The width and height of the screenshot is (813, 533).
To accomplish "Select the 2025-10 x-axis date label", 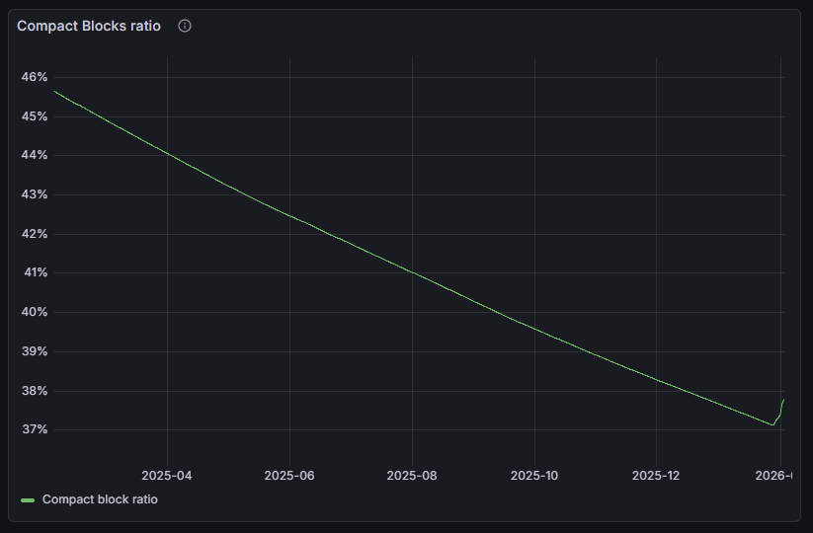I will [534, 476].
